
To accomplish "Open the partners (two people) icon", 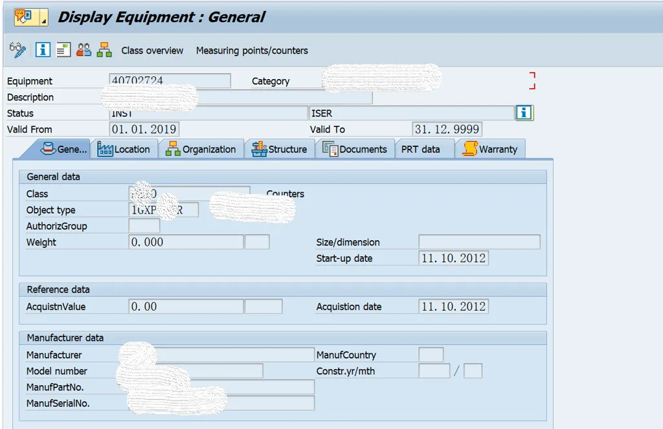I will (x=84, y=50).
